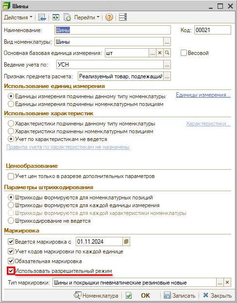Click the save-with-checkmark icon button
This screenshot has width=237, height=303.
coord(129,296)
